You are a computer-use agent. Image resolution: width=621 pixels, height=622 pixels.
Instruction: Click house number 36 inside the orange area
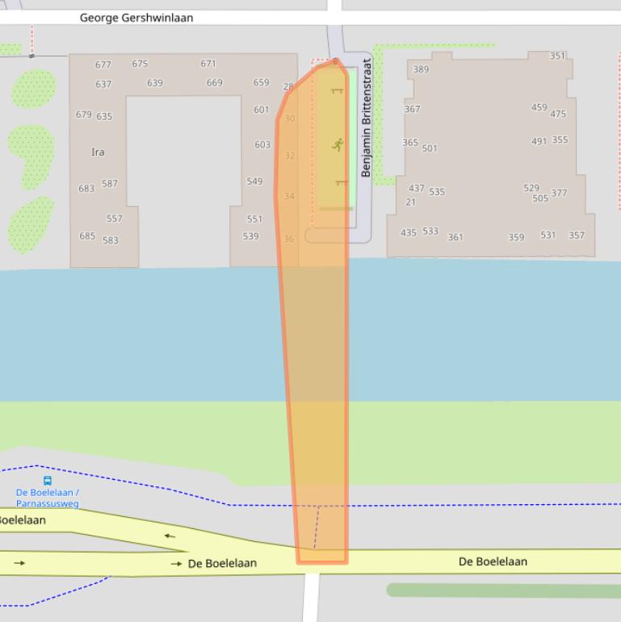click(289, 238)
